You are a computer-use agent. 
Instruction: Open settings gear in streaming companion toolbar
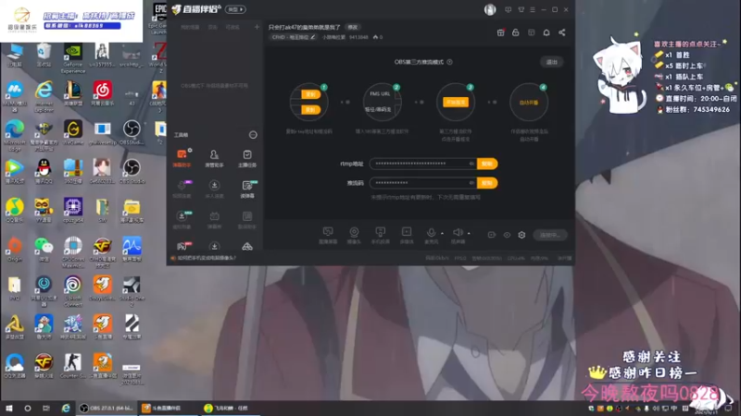click(521, 235)
